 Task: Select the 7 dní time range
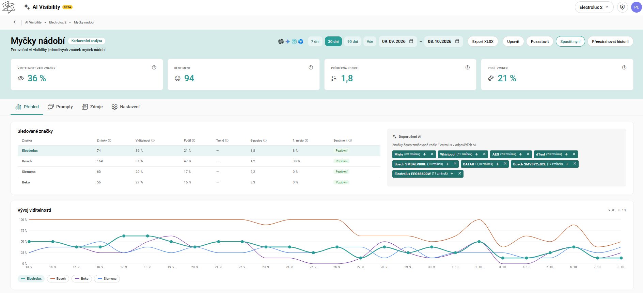(315, 42)
